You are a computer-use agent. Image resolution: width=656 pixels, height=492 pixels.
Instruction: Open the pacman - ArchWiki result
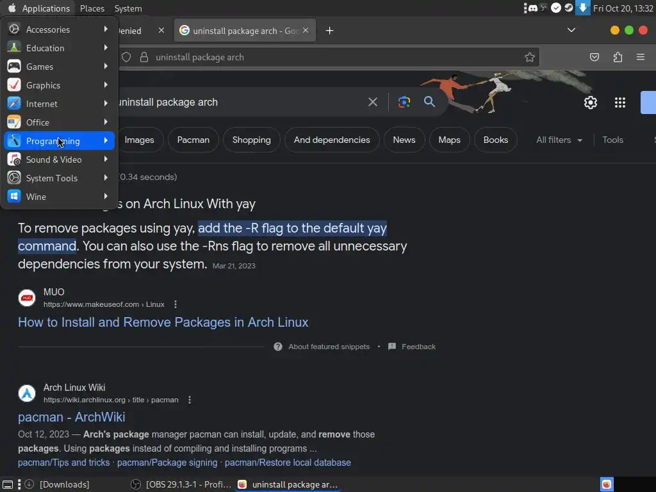[x=72, y=417]
